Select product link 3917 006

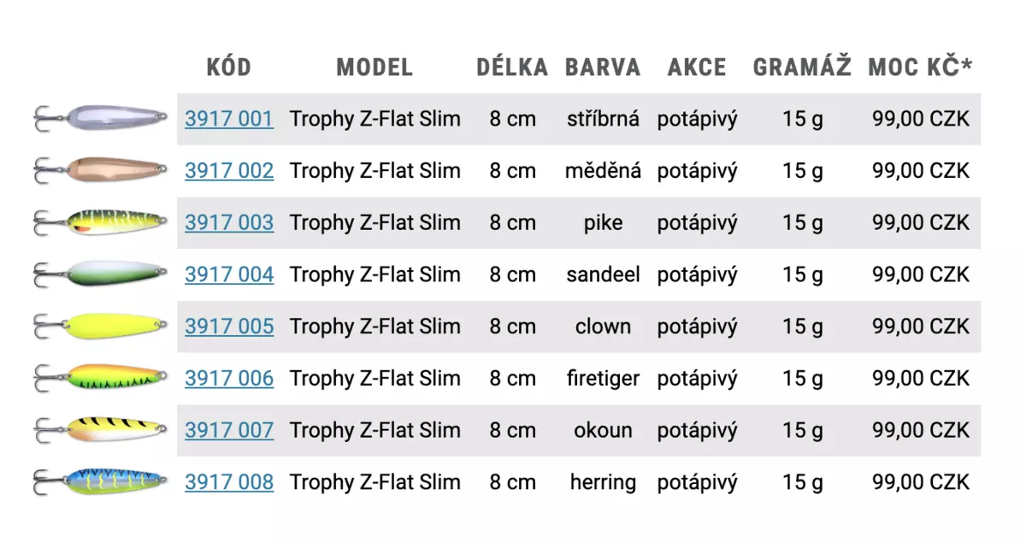(229, 379)
